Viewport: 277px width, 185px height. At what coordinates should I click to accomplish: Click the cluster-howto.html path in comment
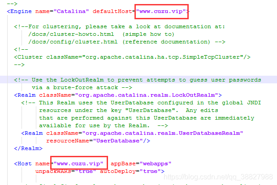pyautogui.click(x=71, y=34)
